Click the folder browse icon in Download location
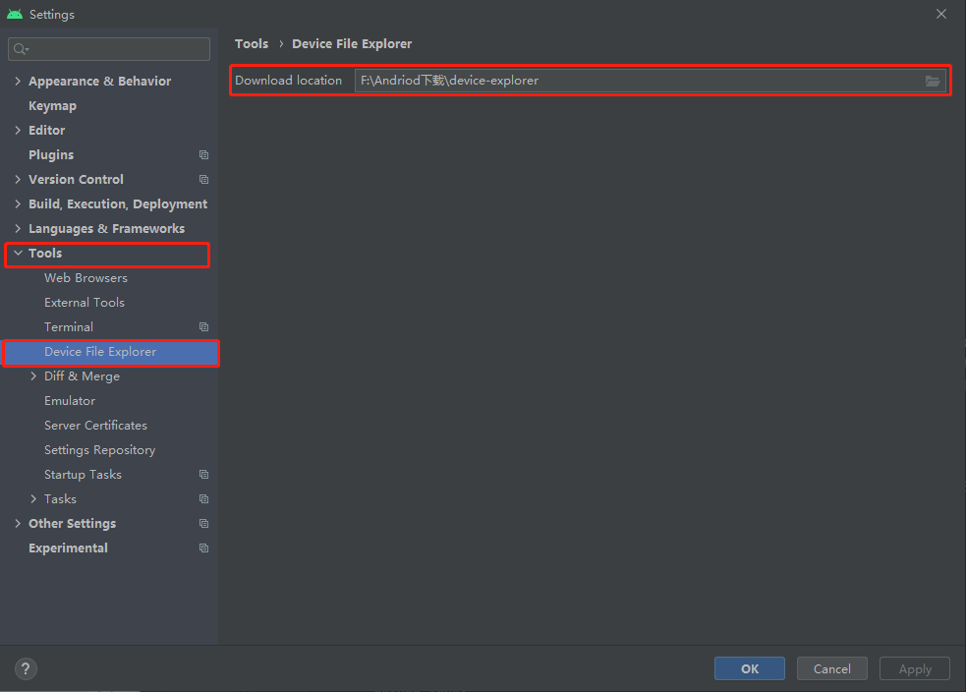This screenshot has width=966, height=692. pyautogui.click(x=933, y=81)
